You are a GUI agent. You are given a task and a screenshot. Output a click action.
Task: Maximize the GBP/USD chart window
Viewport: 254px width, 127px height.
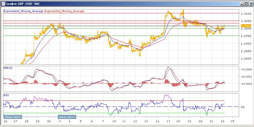point(246,4)
